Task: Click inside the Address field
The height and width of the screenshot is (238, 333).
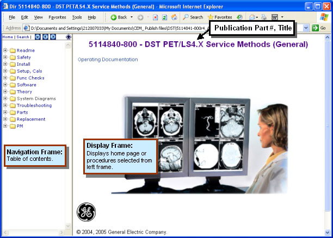Action: 109,28
